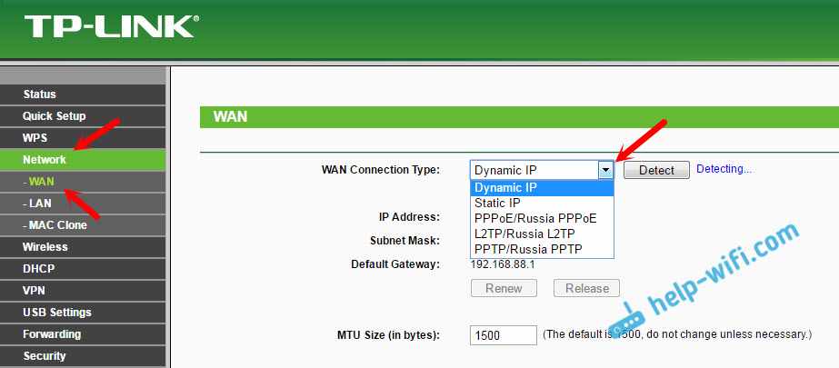Click the WAN page heading
Screen dimensions: 839x368
click(230, 117)
